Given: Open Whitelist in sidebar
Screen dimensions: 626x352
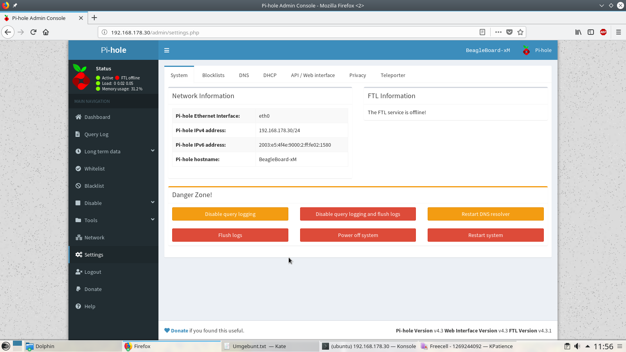Looking at the screenshot, I should [x=113, y=169].
